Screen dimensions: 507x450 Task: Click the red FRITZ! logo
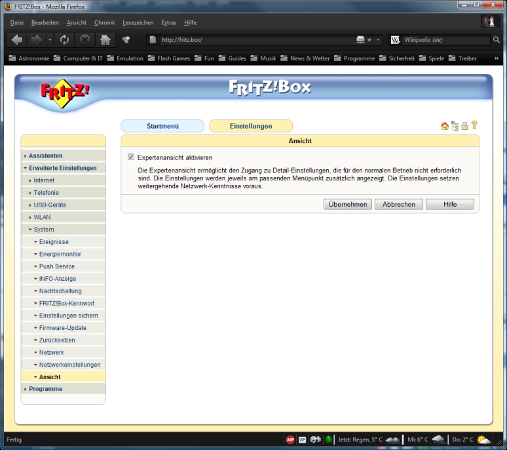[x=65, y=93]
